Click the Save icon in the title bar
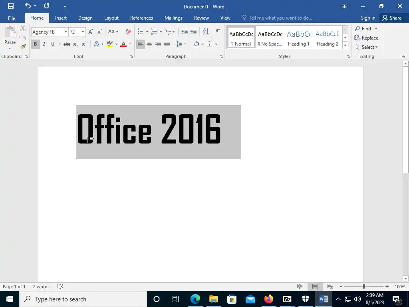409x307 pixels. [x=11, y=6]
